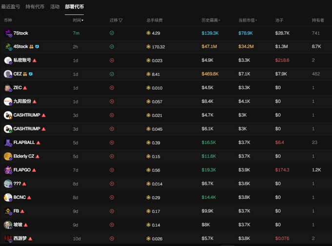The height and width of the screenshot is (246, 332).
Task: Click the $0.076 pool value
Action: click(x=282, y=238)
